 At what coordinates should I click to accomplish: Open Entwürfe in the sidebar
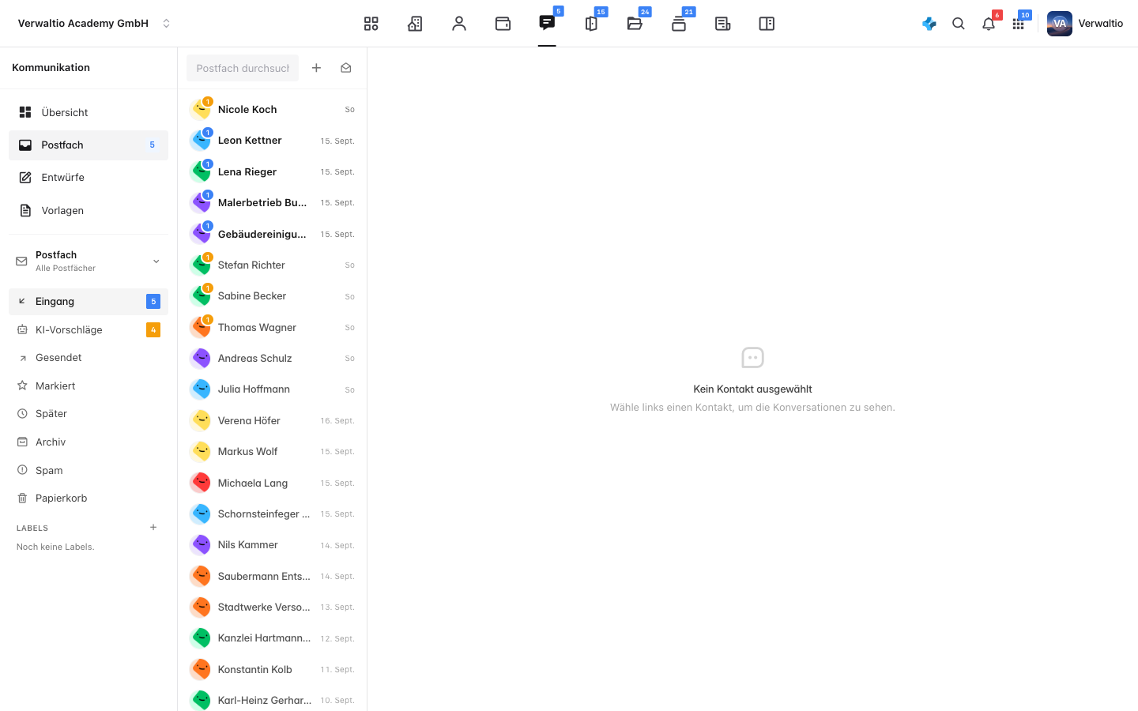[x=89, y=178]
